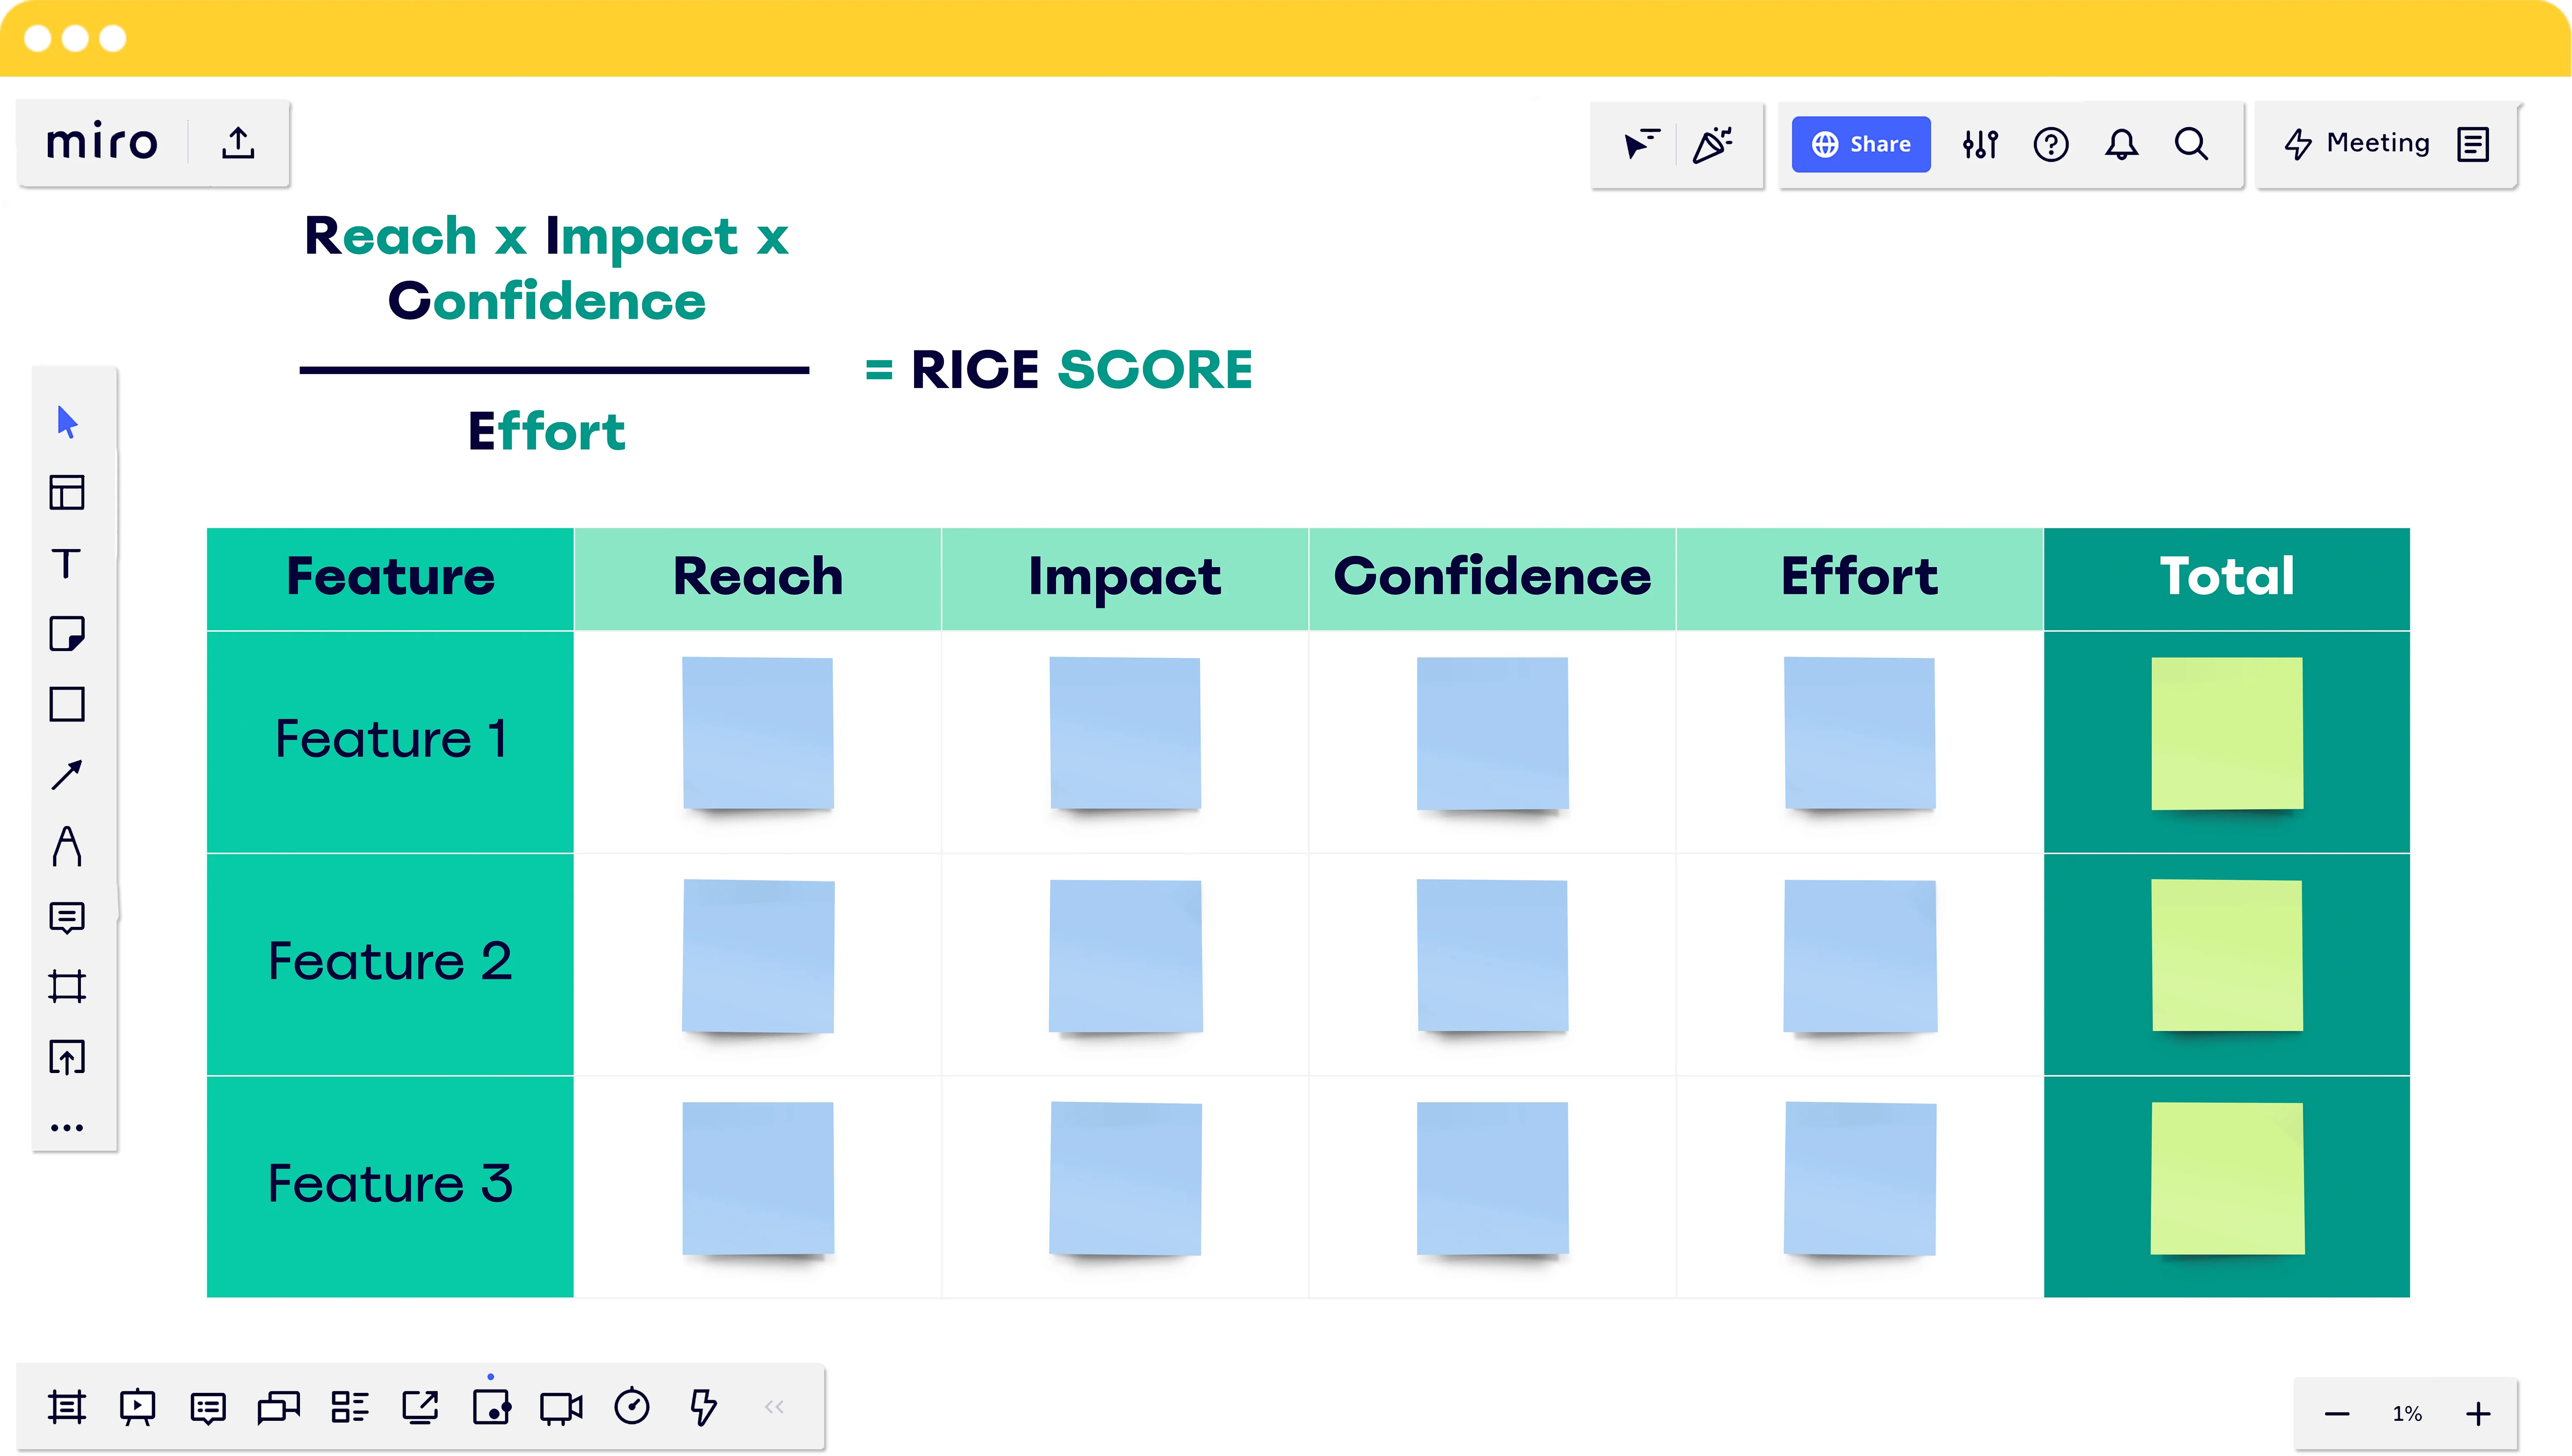Open the timer in the bottom toolbar
This screenshot has height=1456, width=2572.
(632, 1407)
